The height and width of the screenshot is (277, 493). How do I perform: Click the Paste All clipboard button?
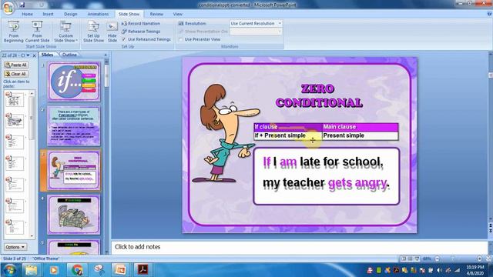pos(16,65)
